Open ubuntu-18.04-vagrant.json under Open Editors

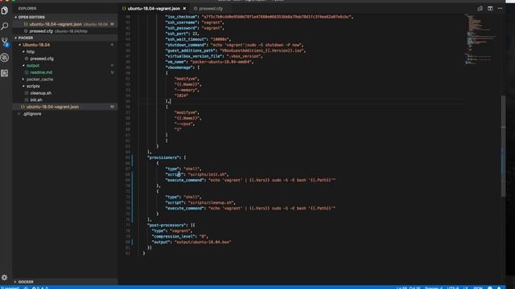pos(65,24)
